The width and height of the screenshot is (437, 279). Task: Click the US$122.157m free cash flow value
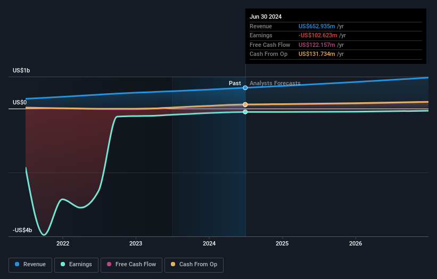(317, 45)
